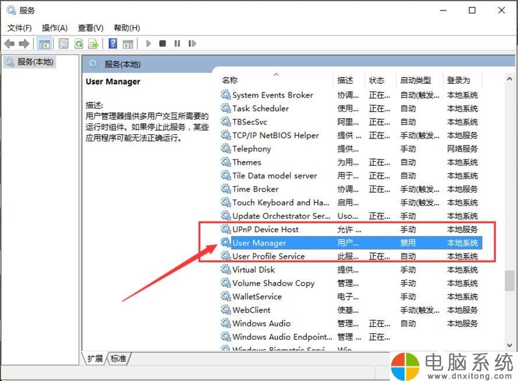The height and width of the screenshot is (381, 518).
Task: Select the User Profile Service row
Action: click(351, 257)
